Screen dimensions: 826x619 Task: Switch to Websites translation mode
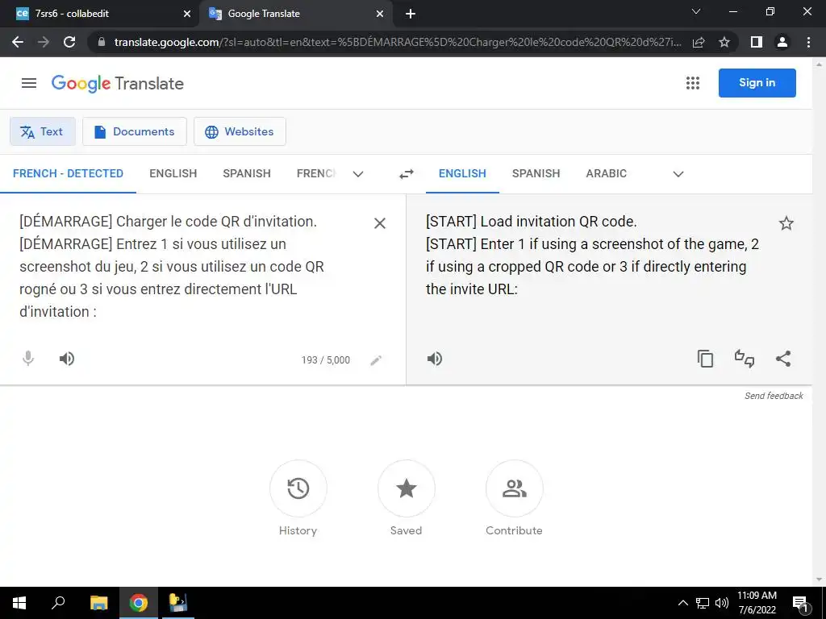click(x=240, y=131)
